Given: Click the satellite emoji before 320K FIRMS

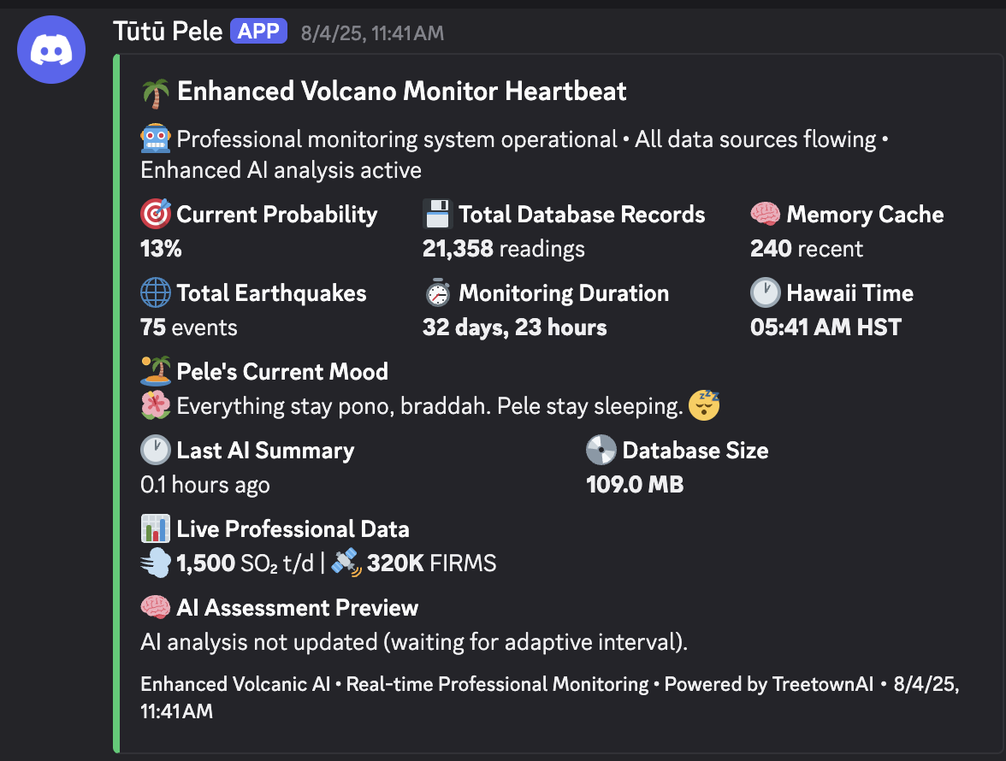Looking at the screenshot, I should [346, 563].
